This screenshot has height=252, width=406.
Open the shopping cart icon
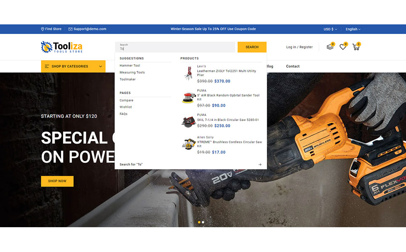pos(356,47)
